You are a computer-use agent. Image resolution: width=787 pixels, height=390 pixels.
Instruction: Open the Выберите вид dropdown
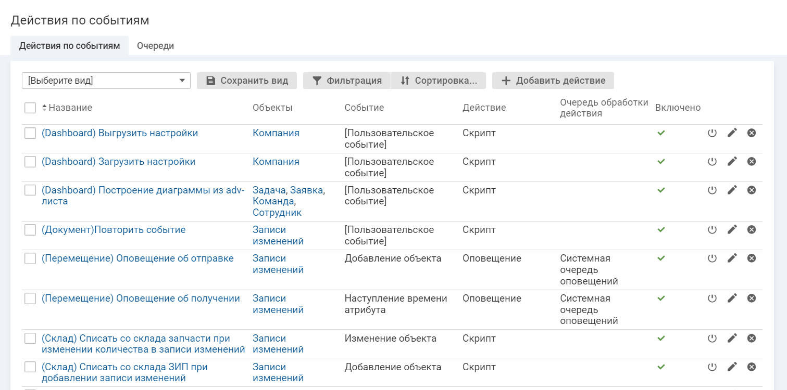coord(106,81)
